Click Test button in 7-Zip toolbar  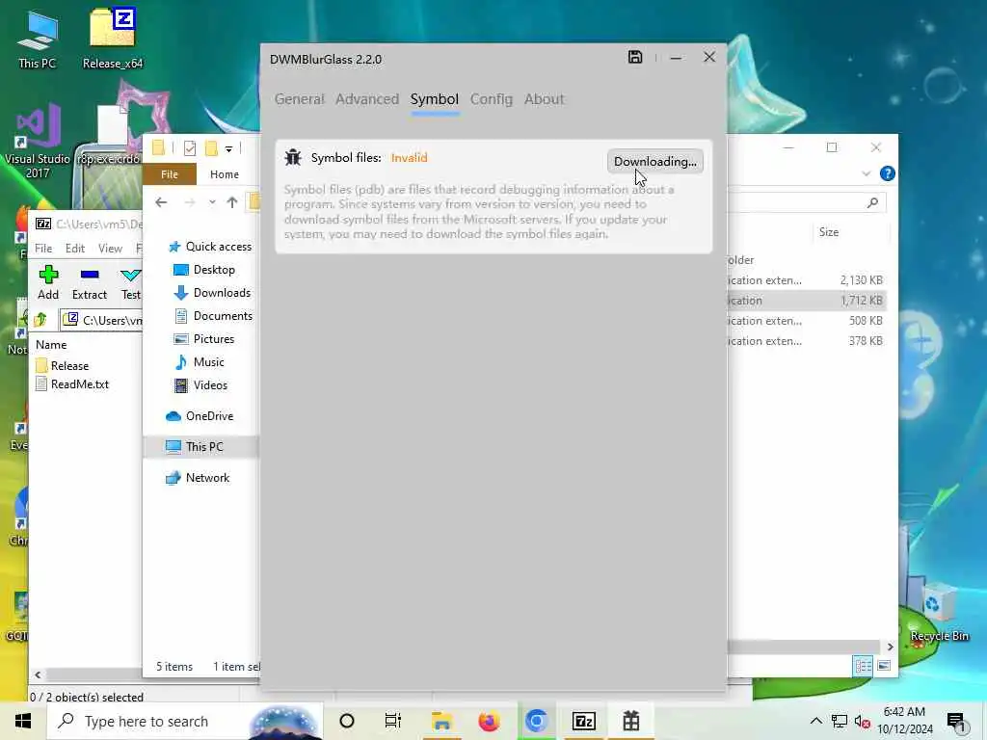click(x=131, y=282)
